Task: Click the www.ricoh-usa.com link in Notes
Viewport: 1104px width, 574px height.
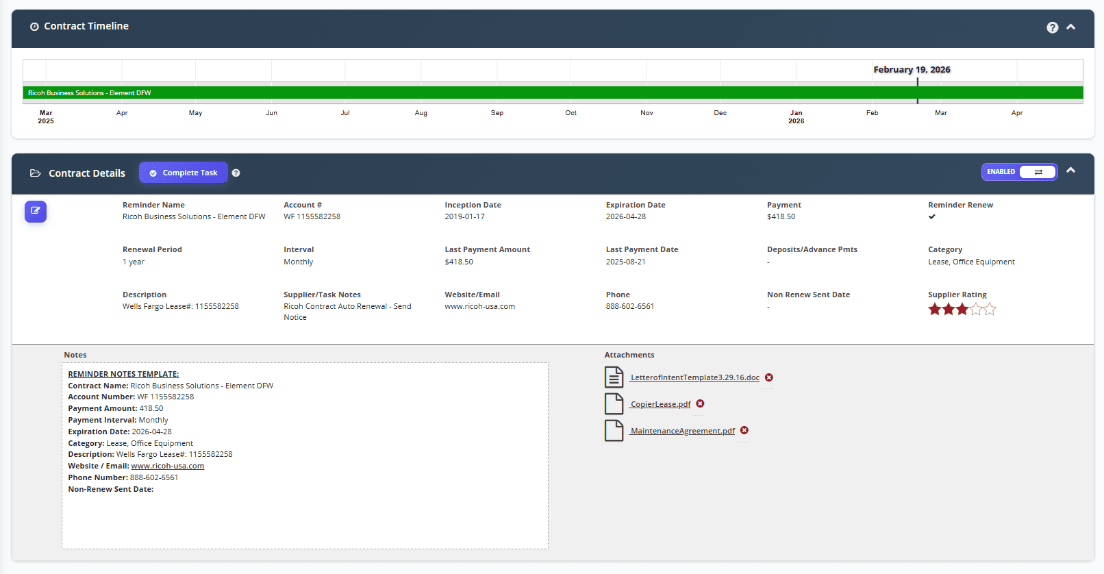Action: coord(167,466)
